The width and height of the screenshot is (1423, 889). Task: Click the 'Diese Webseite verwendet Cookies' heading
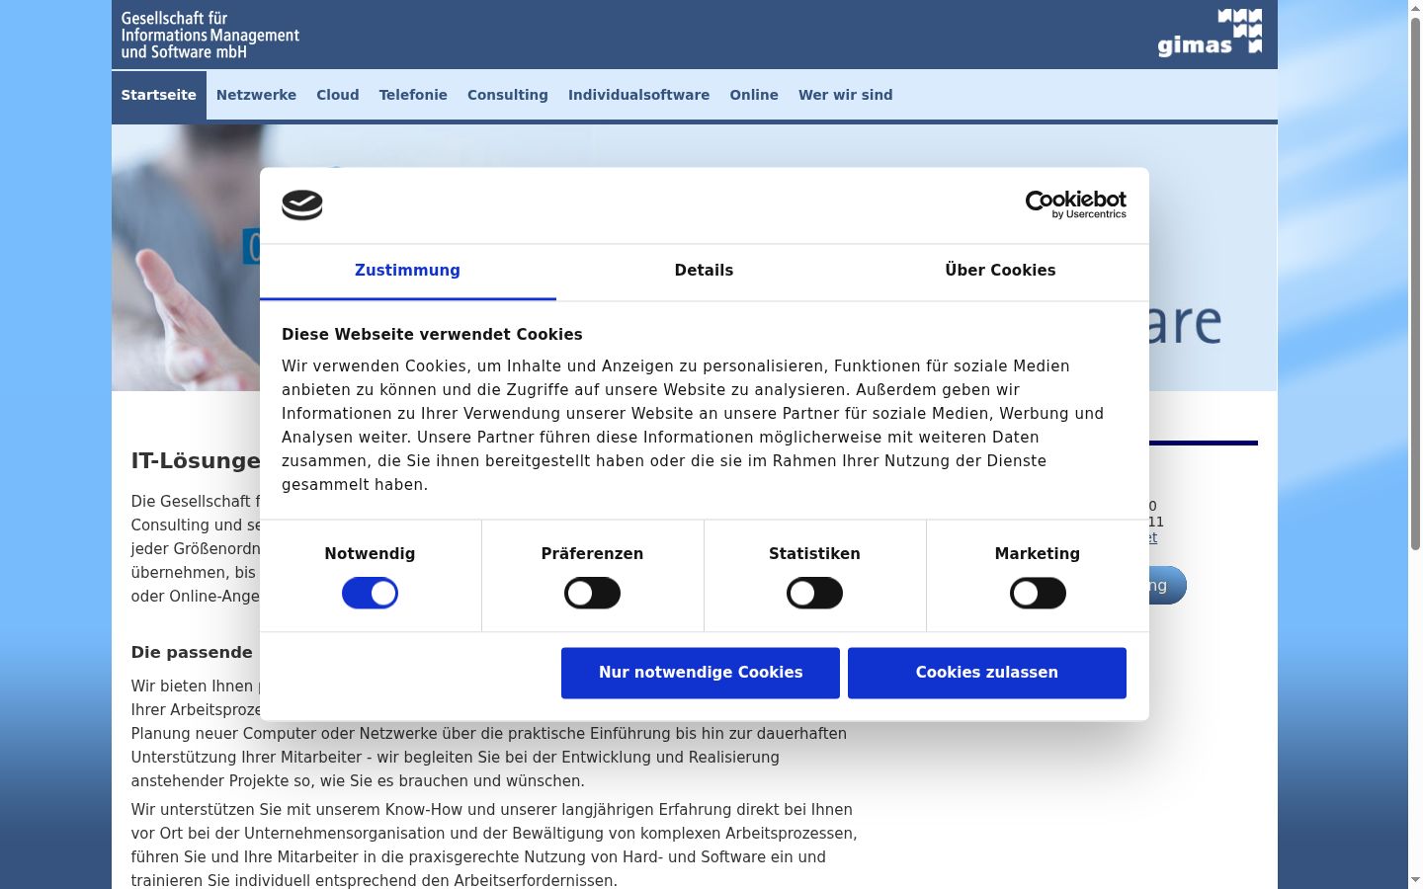[x=432, y=335]
